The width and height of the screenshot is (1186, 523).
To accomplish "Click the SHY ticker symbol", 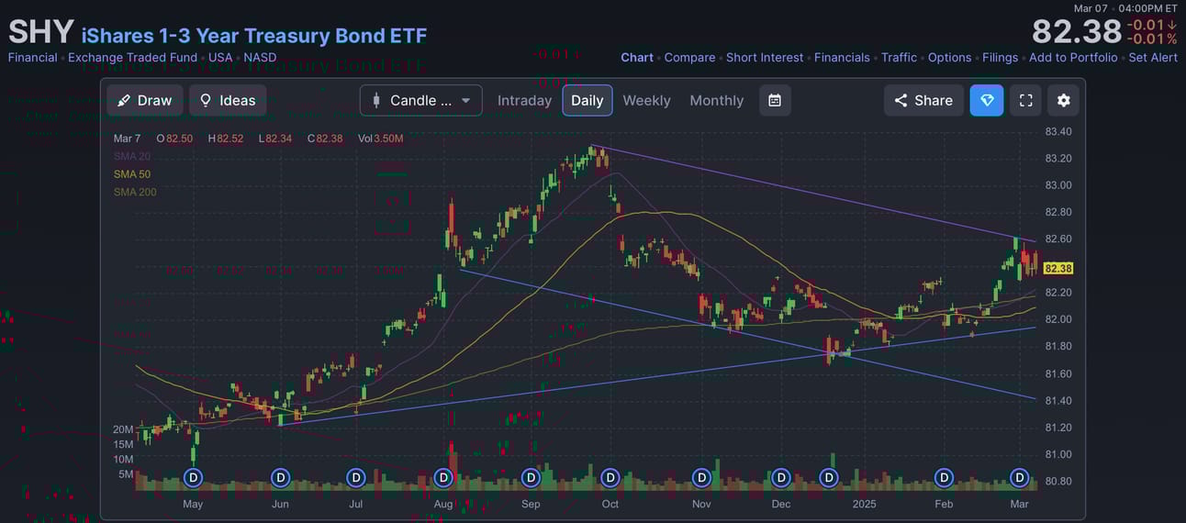I will [x=41, y=32].
